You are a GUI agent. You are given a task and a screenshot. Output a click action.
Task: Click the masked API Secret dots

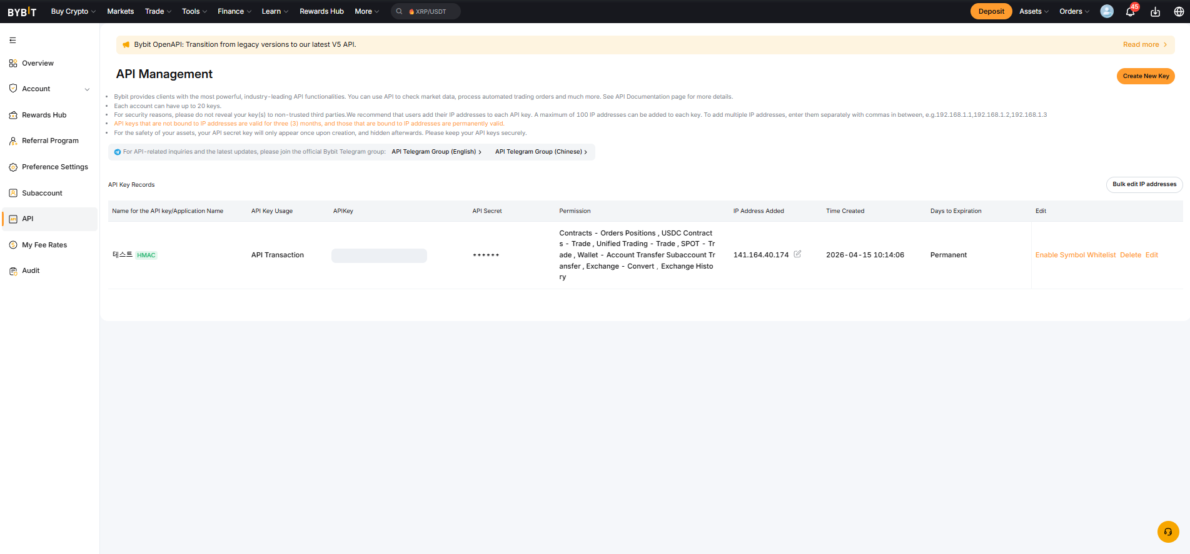coord(486,255)
